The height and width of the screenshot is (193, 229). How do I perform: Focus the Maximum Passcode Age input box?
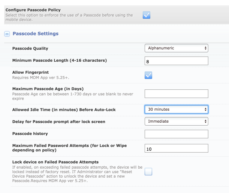pyautogui.click(x=176, y=94)
